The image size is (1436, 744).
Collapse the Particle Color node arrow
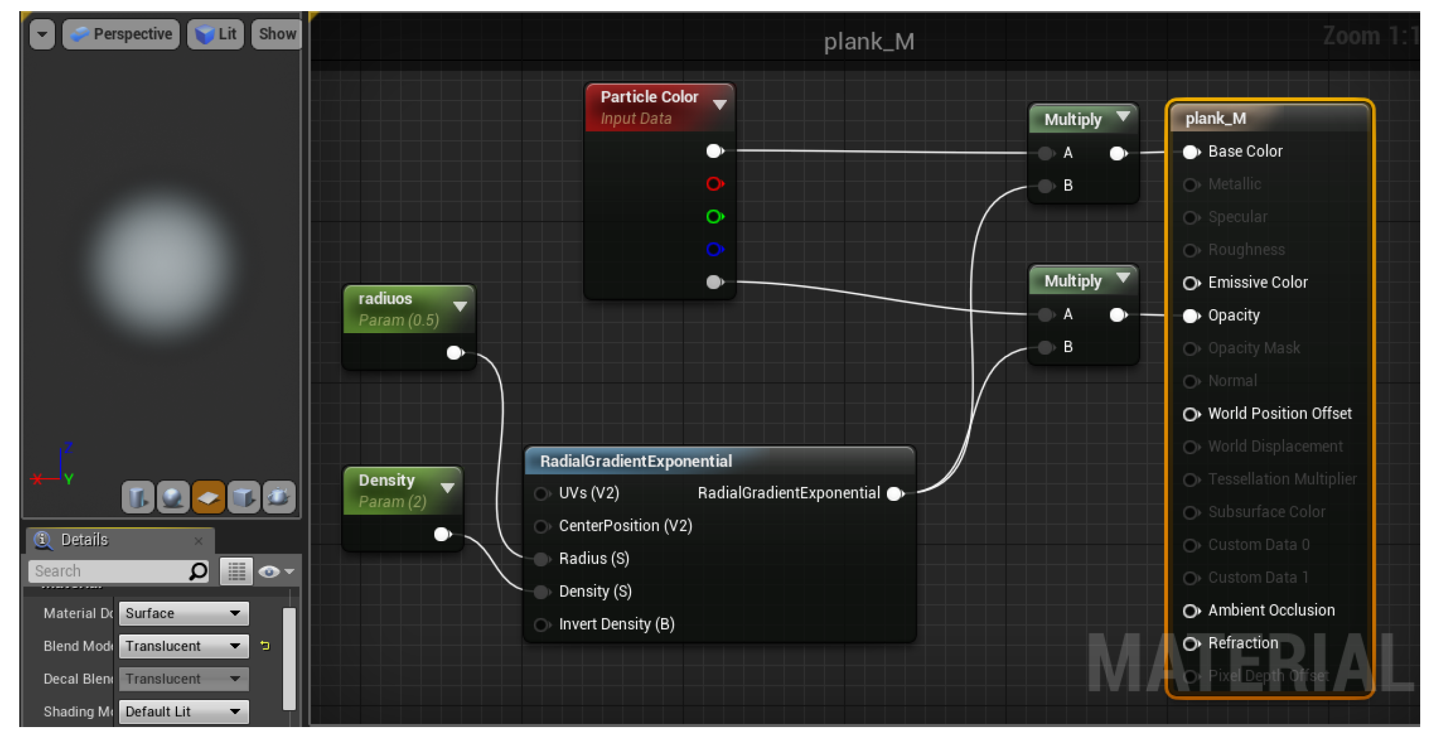[720, 105]
